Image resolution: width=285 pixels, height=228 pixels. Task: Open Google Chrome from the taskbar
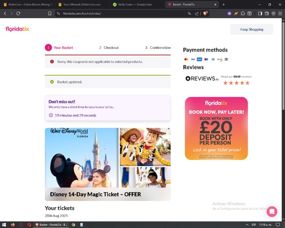coord(73,225)
